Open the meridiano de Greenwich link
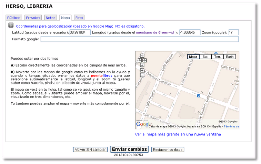Image resolution: width=261 pixels, height=164 pixels. pos(156,32)
